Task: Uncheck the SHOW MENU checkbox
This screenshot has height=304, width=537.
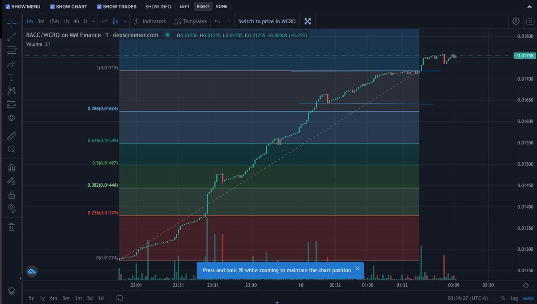Action: [x=8, y=7]
